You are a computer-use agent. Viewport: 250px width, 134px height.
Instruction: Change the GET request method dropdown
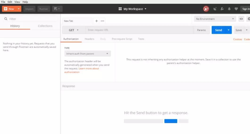pyautogui.click(x=74, y=30)
